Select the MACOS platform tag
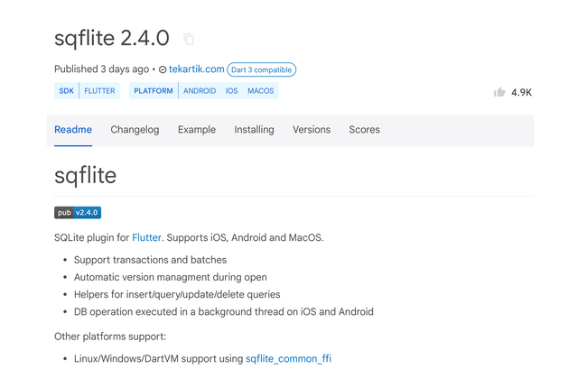Viewport: 578px width, 369px height. pos(260,91)
